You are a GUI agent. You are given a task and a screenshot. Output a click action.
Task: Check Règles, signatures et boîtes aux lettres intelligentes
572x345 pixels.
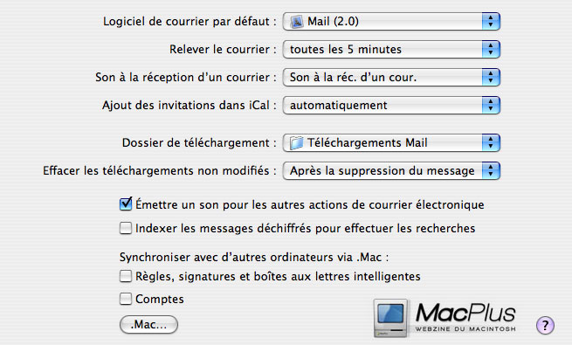coord(126,276)
